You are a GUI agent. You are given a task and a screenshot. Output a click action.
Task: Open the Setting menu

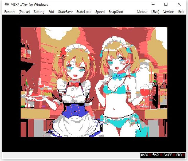39,12
